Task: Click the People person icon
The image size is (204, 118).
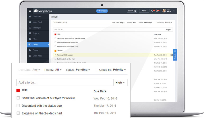Action: (x=30, y=50)
